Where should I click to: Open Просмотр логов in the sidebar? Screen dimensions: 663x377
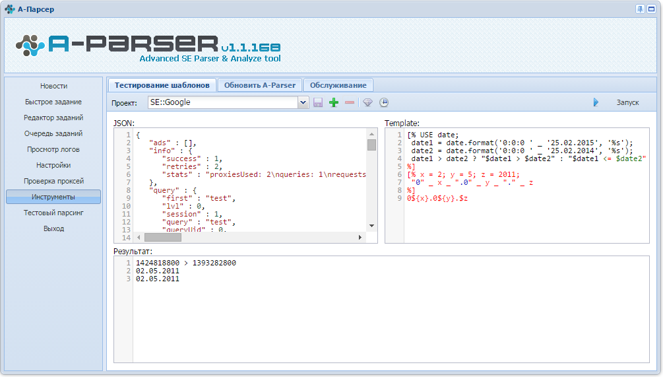point(53,149)
